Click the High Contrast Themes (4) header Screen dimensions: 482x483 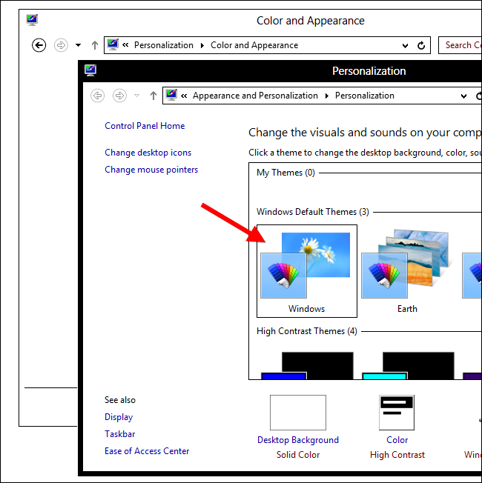[x=307, y=331]
